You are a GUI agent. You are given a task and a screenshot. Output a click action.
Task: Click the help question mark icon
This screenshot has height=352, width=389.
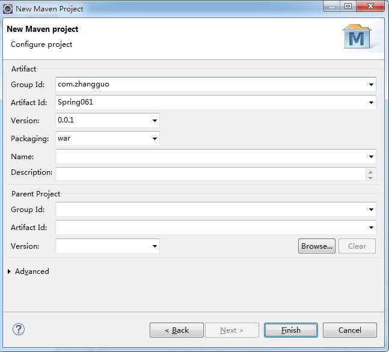(19, 329)
